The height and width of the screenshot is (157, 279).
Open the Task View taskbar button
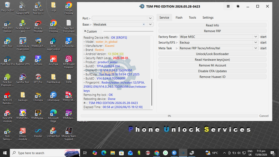pyautogui.click(x=85, y=153)
